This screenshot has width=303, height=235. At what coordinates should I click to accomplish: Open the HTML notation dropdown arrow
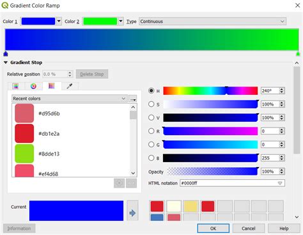(280, 183)
